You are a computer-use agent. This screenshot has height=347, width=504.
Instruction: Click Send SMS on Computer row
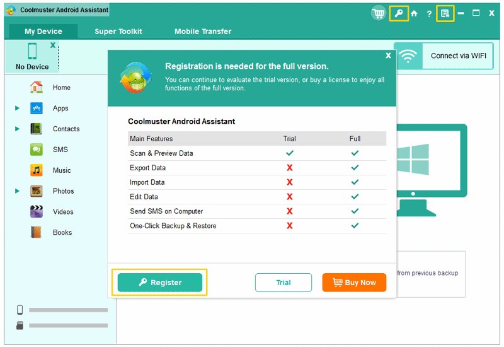tap(257, 211)
